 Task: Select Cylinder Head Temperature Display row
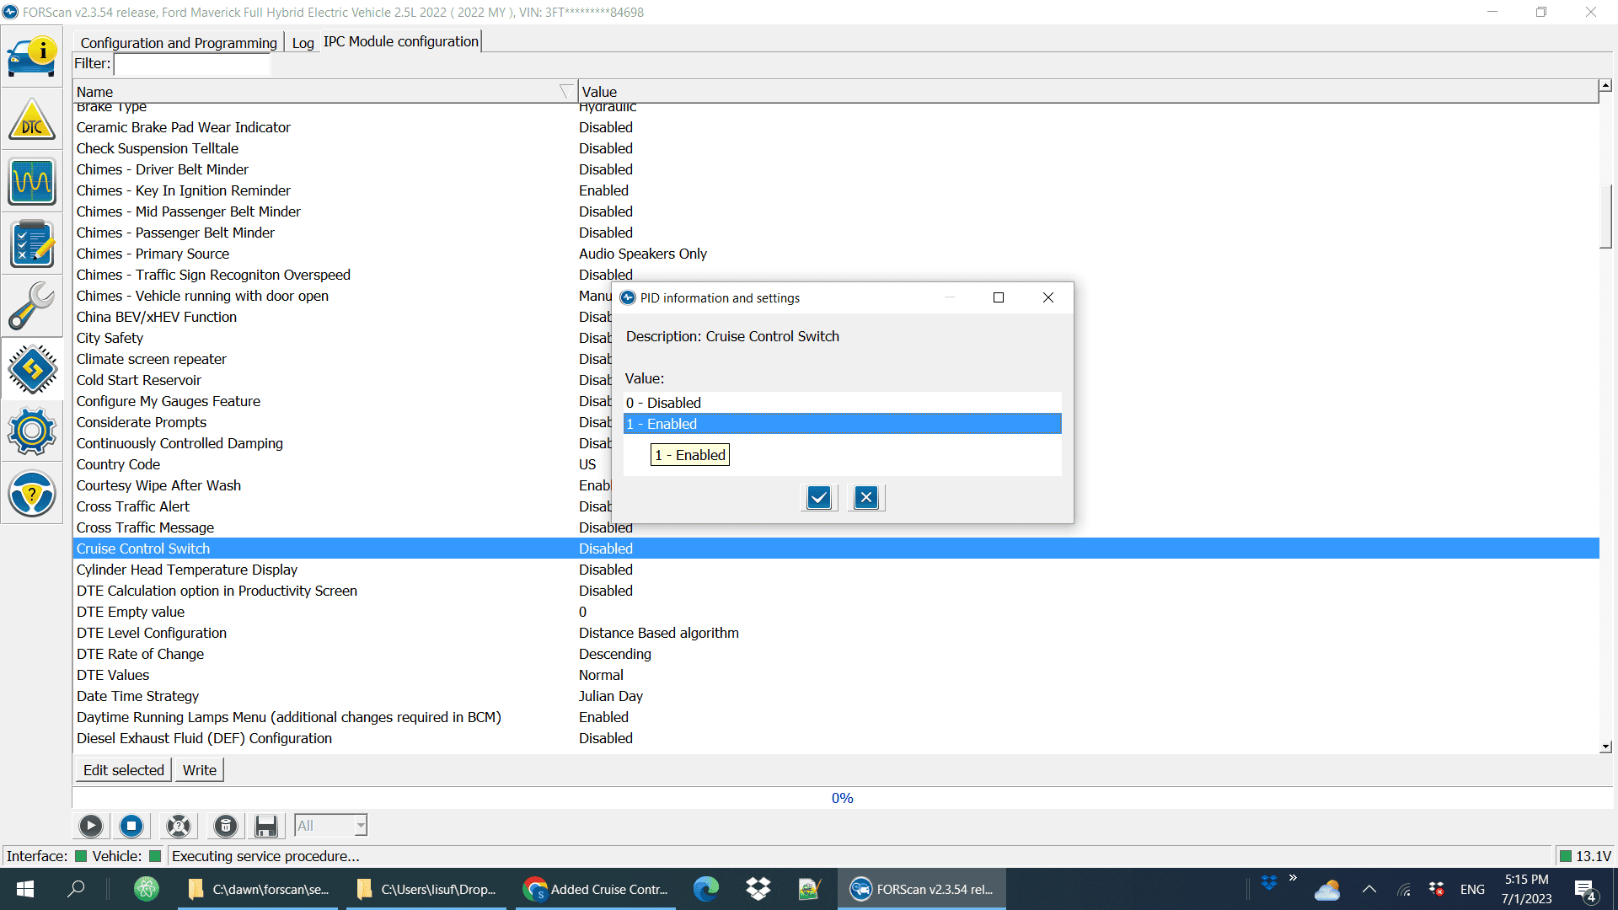click(836, 570)
